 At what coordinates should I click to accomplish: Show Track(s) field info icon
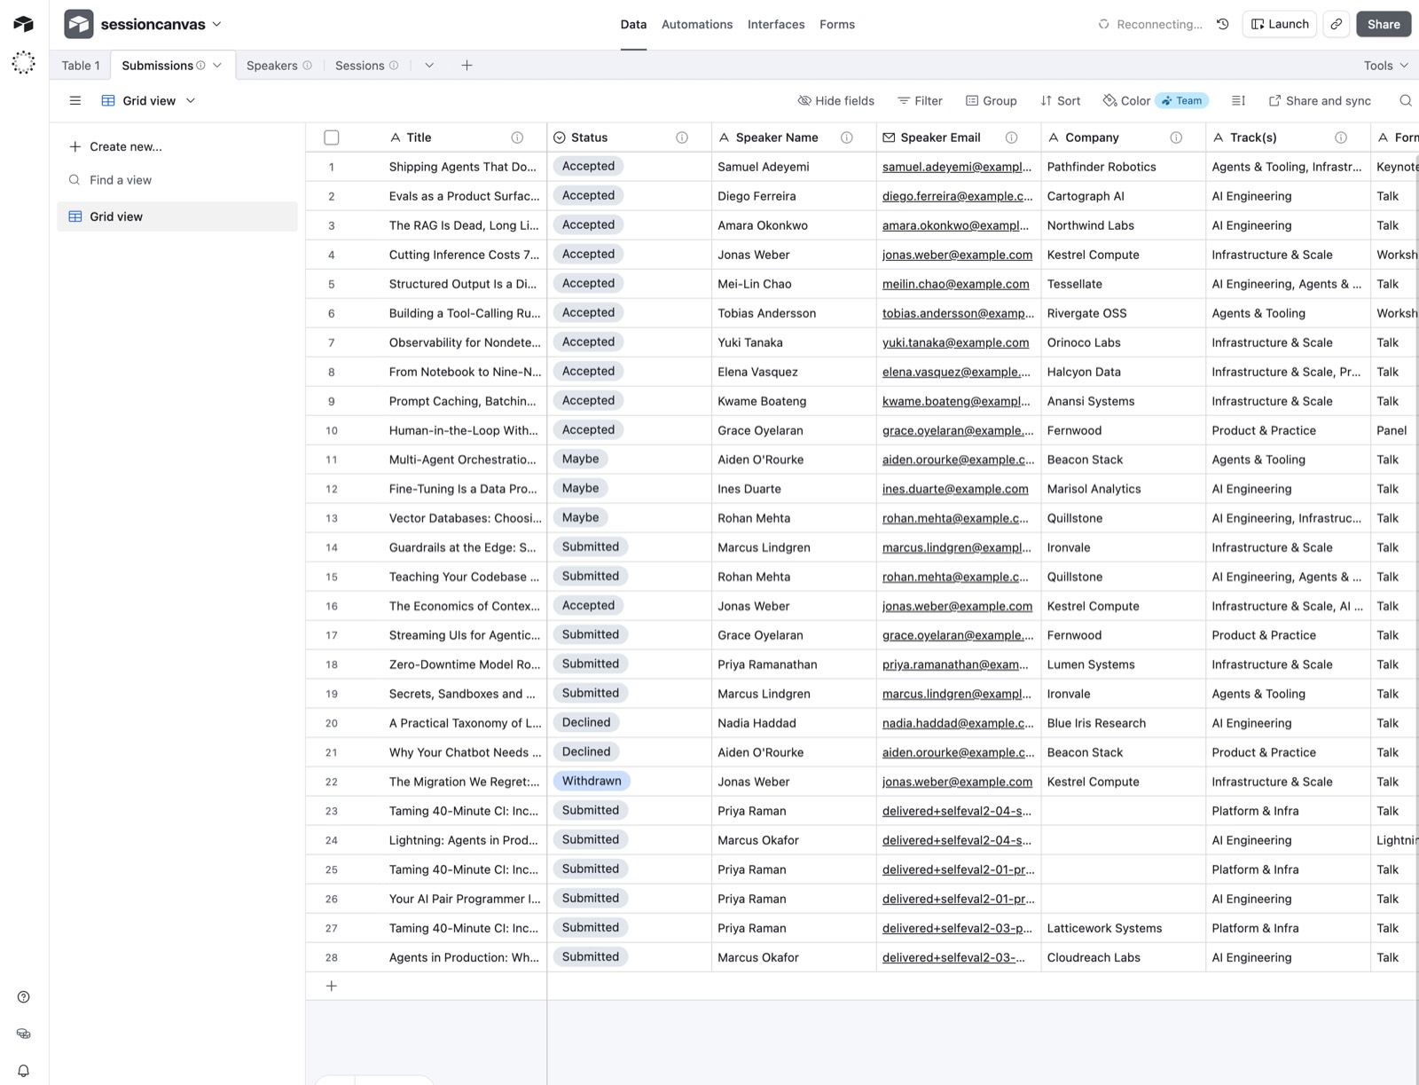[x=1341, y=138]
